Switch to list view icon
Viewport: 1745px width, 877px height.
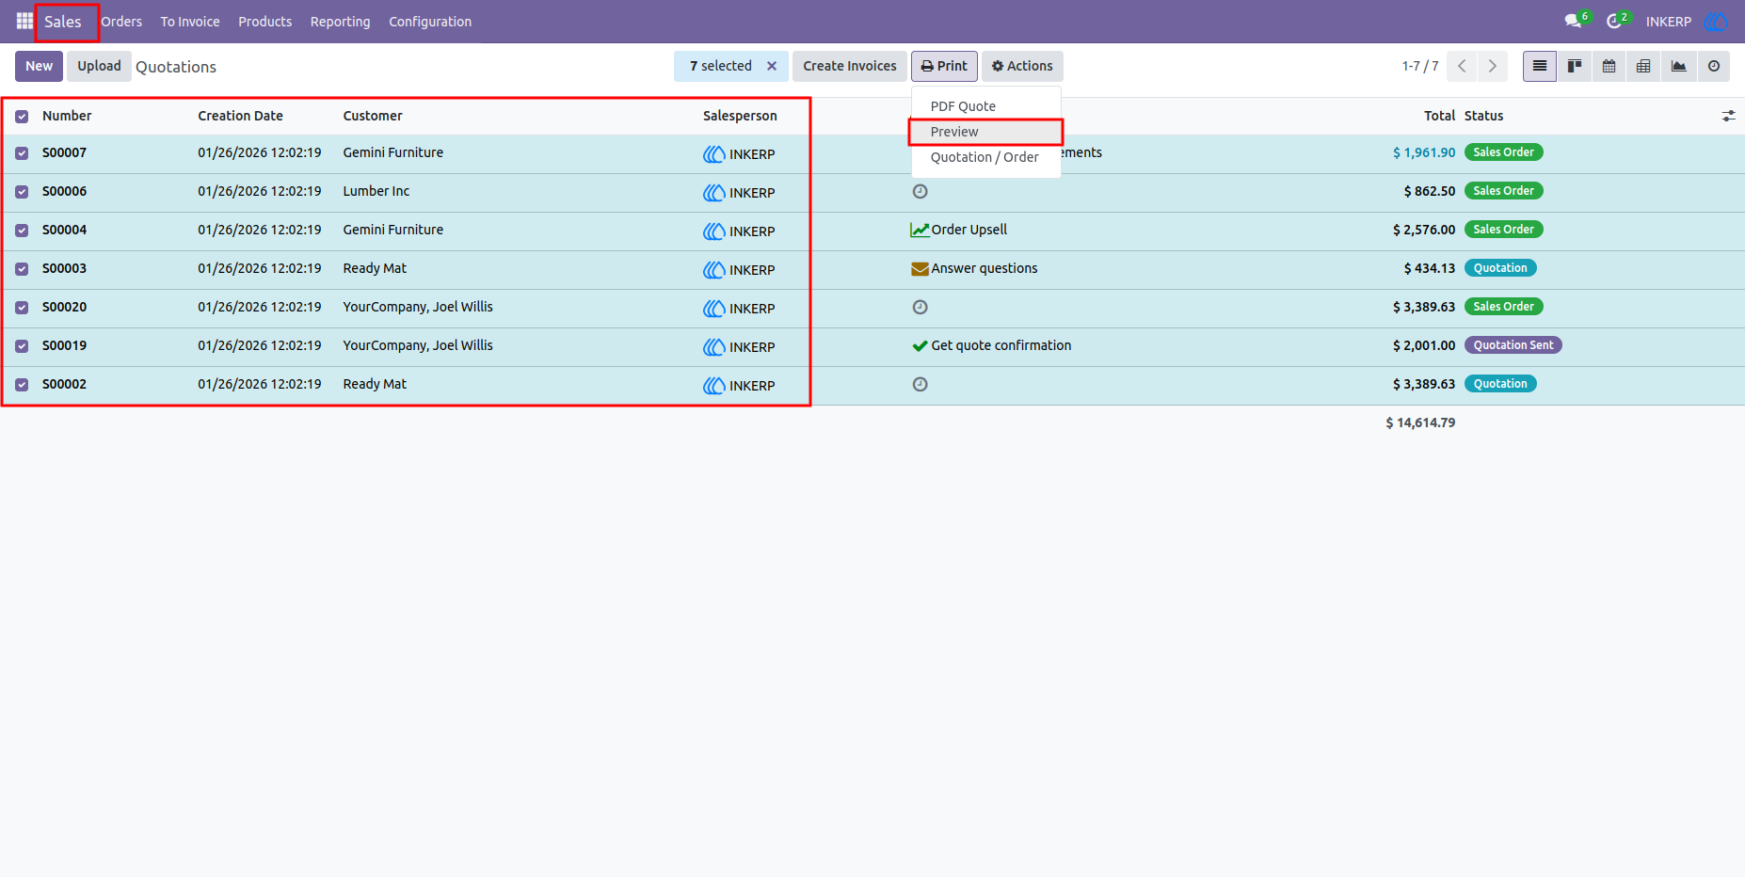[1540, 66]
